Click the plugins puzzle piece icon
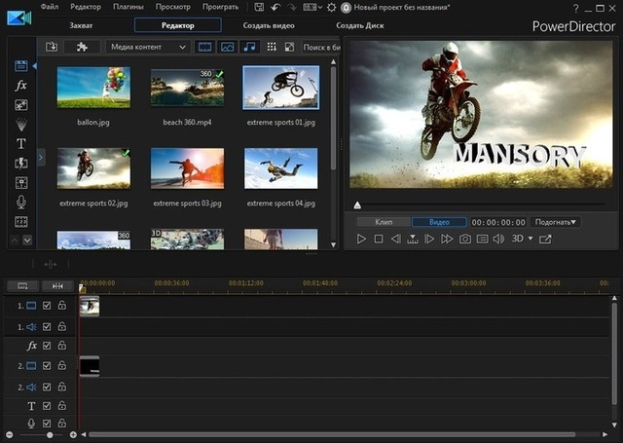 81,47
